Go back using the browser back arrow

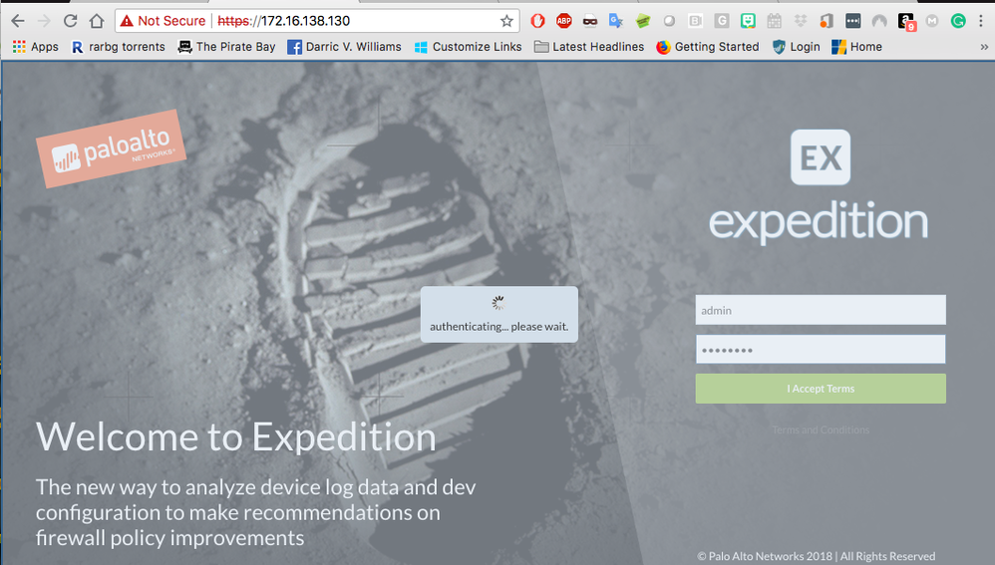point(18,21)
